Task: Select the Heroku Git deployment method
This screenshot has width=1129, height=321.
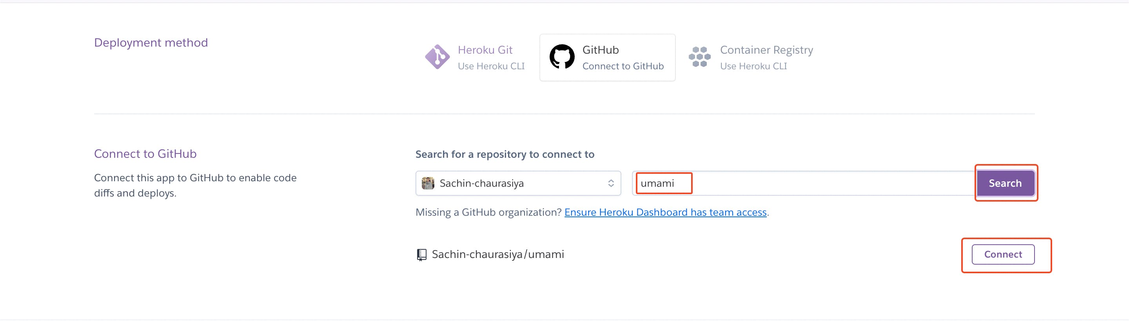Action: tap(485, 50)
